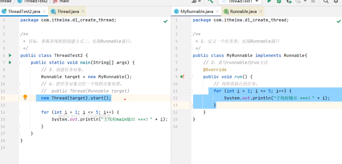Switch to ThreadTest2.java tab

tap(24, 12)
